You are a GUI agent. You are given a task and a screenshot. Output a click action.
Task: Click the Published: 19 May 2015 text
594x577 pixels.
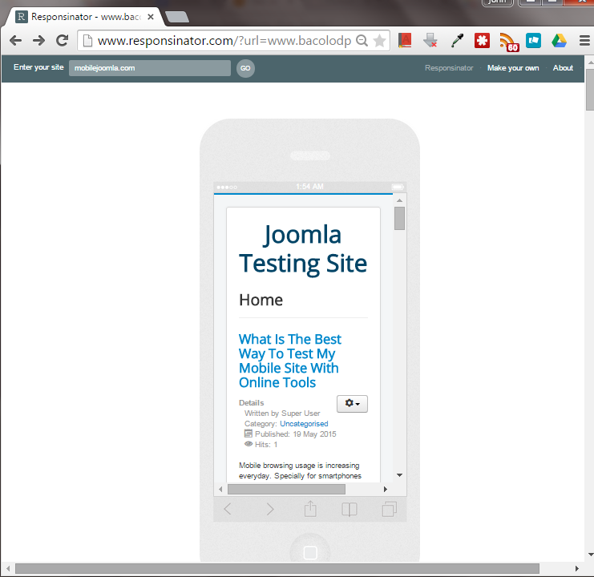click(x=296, y=434)
